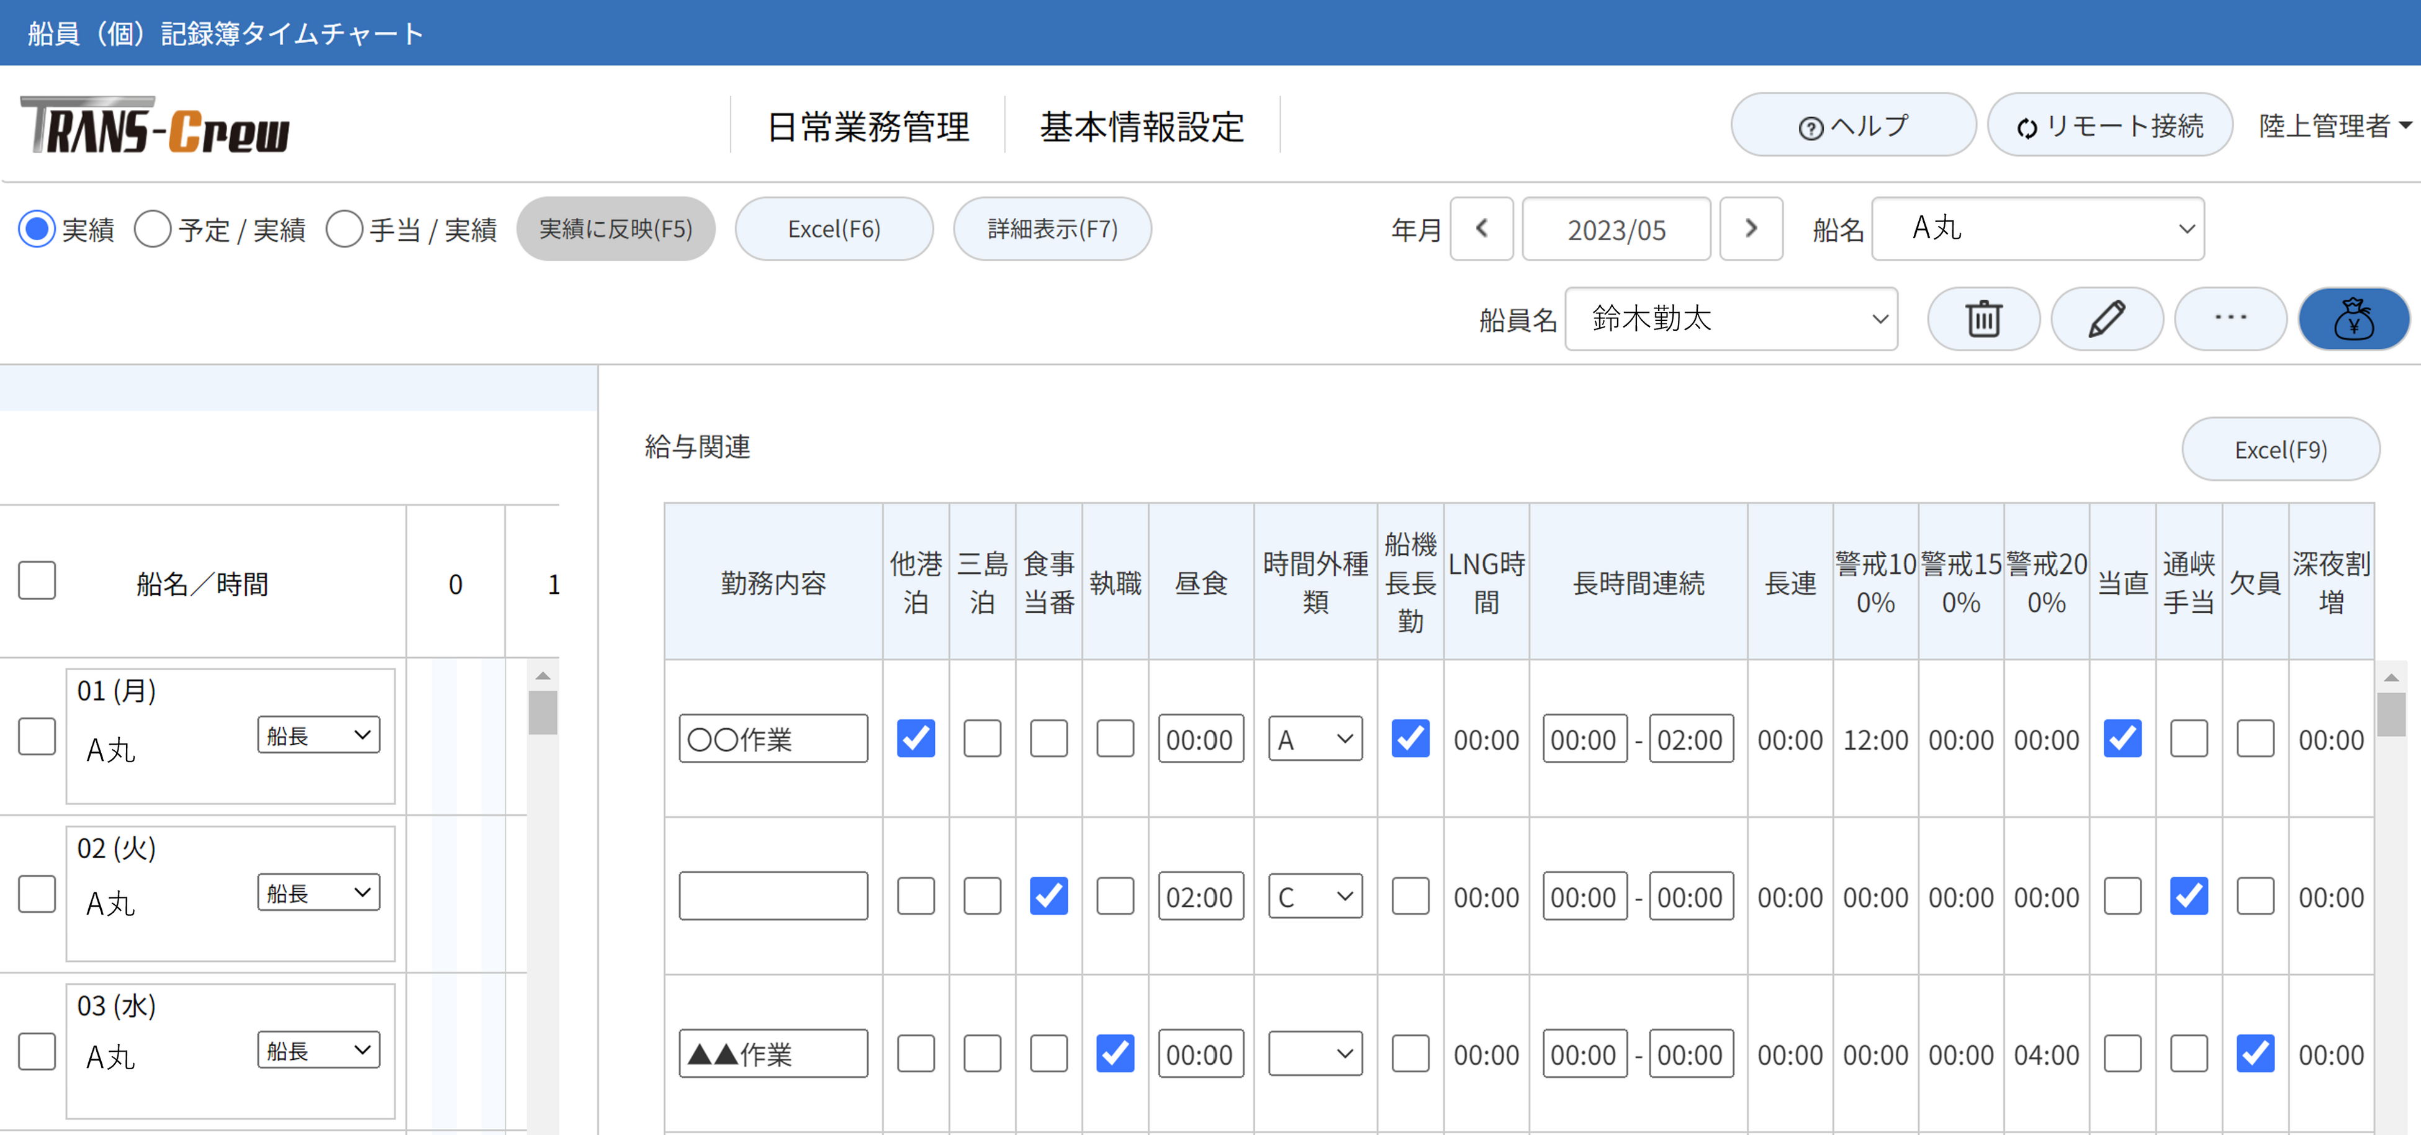
Task: Click the 詳細表示(F7) button
Action: (x=1052, y=228)
